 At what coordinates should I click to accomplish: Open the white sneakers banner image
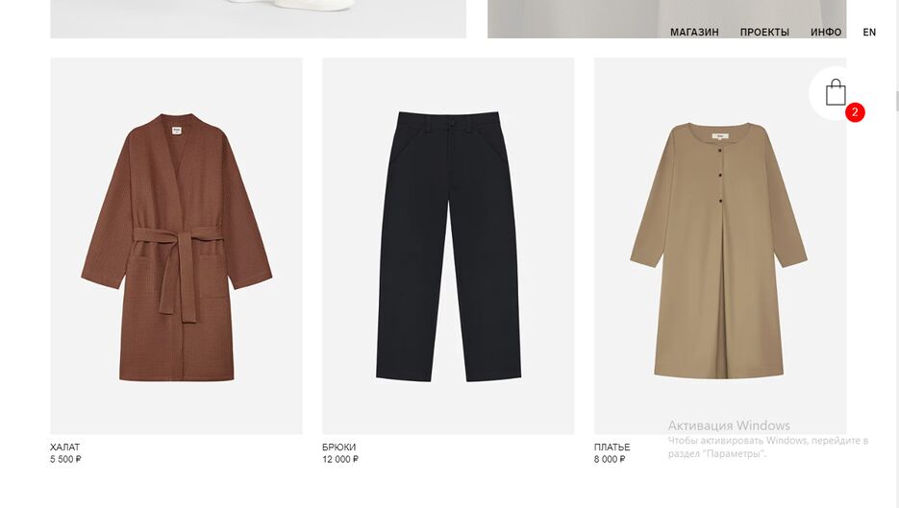point(258,19)
